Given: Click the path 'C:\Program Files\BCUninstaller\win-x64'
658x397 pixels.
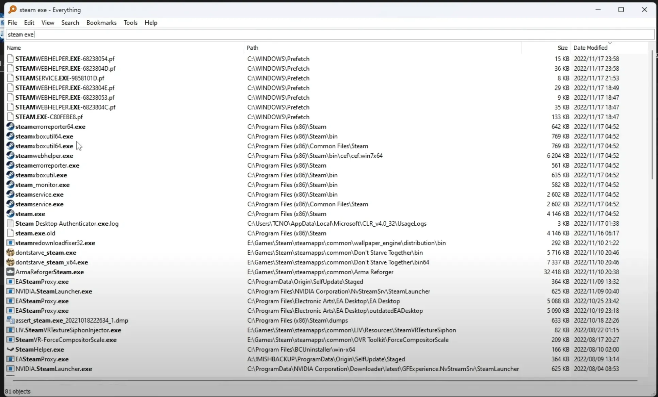Looking at the screenshot, I should (301, 349).
